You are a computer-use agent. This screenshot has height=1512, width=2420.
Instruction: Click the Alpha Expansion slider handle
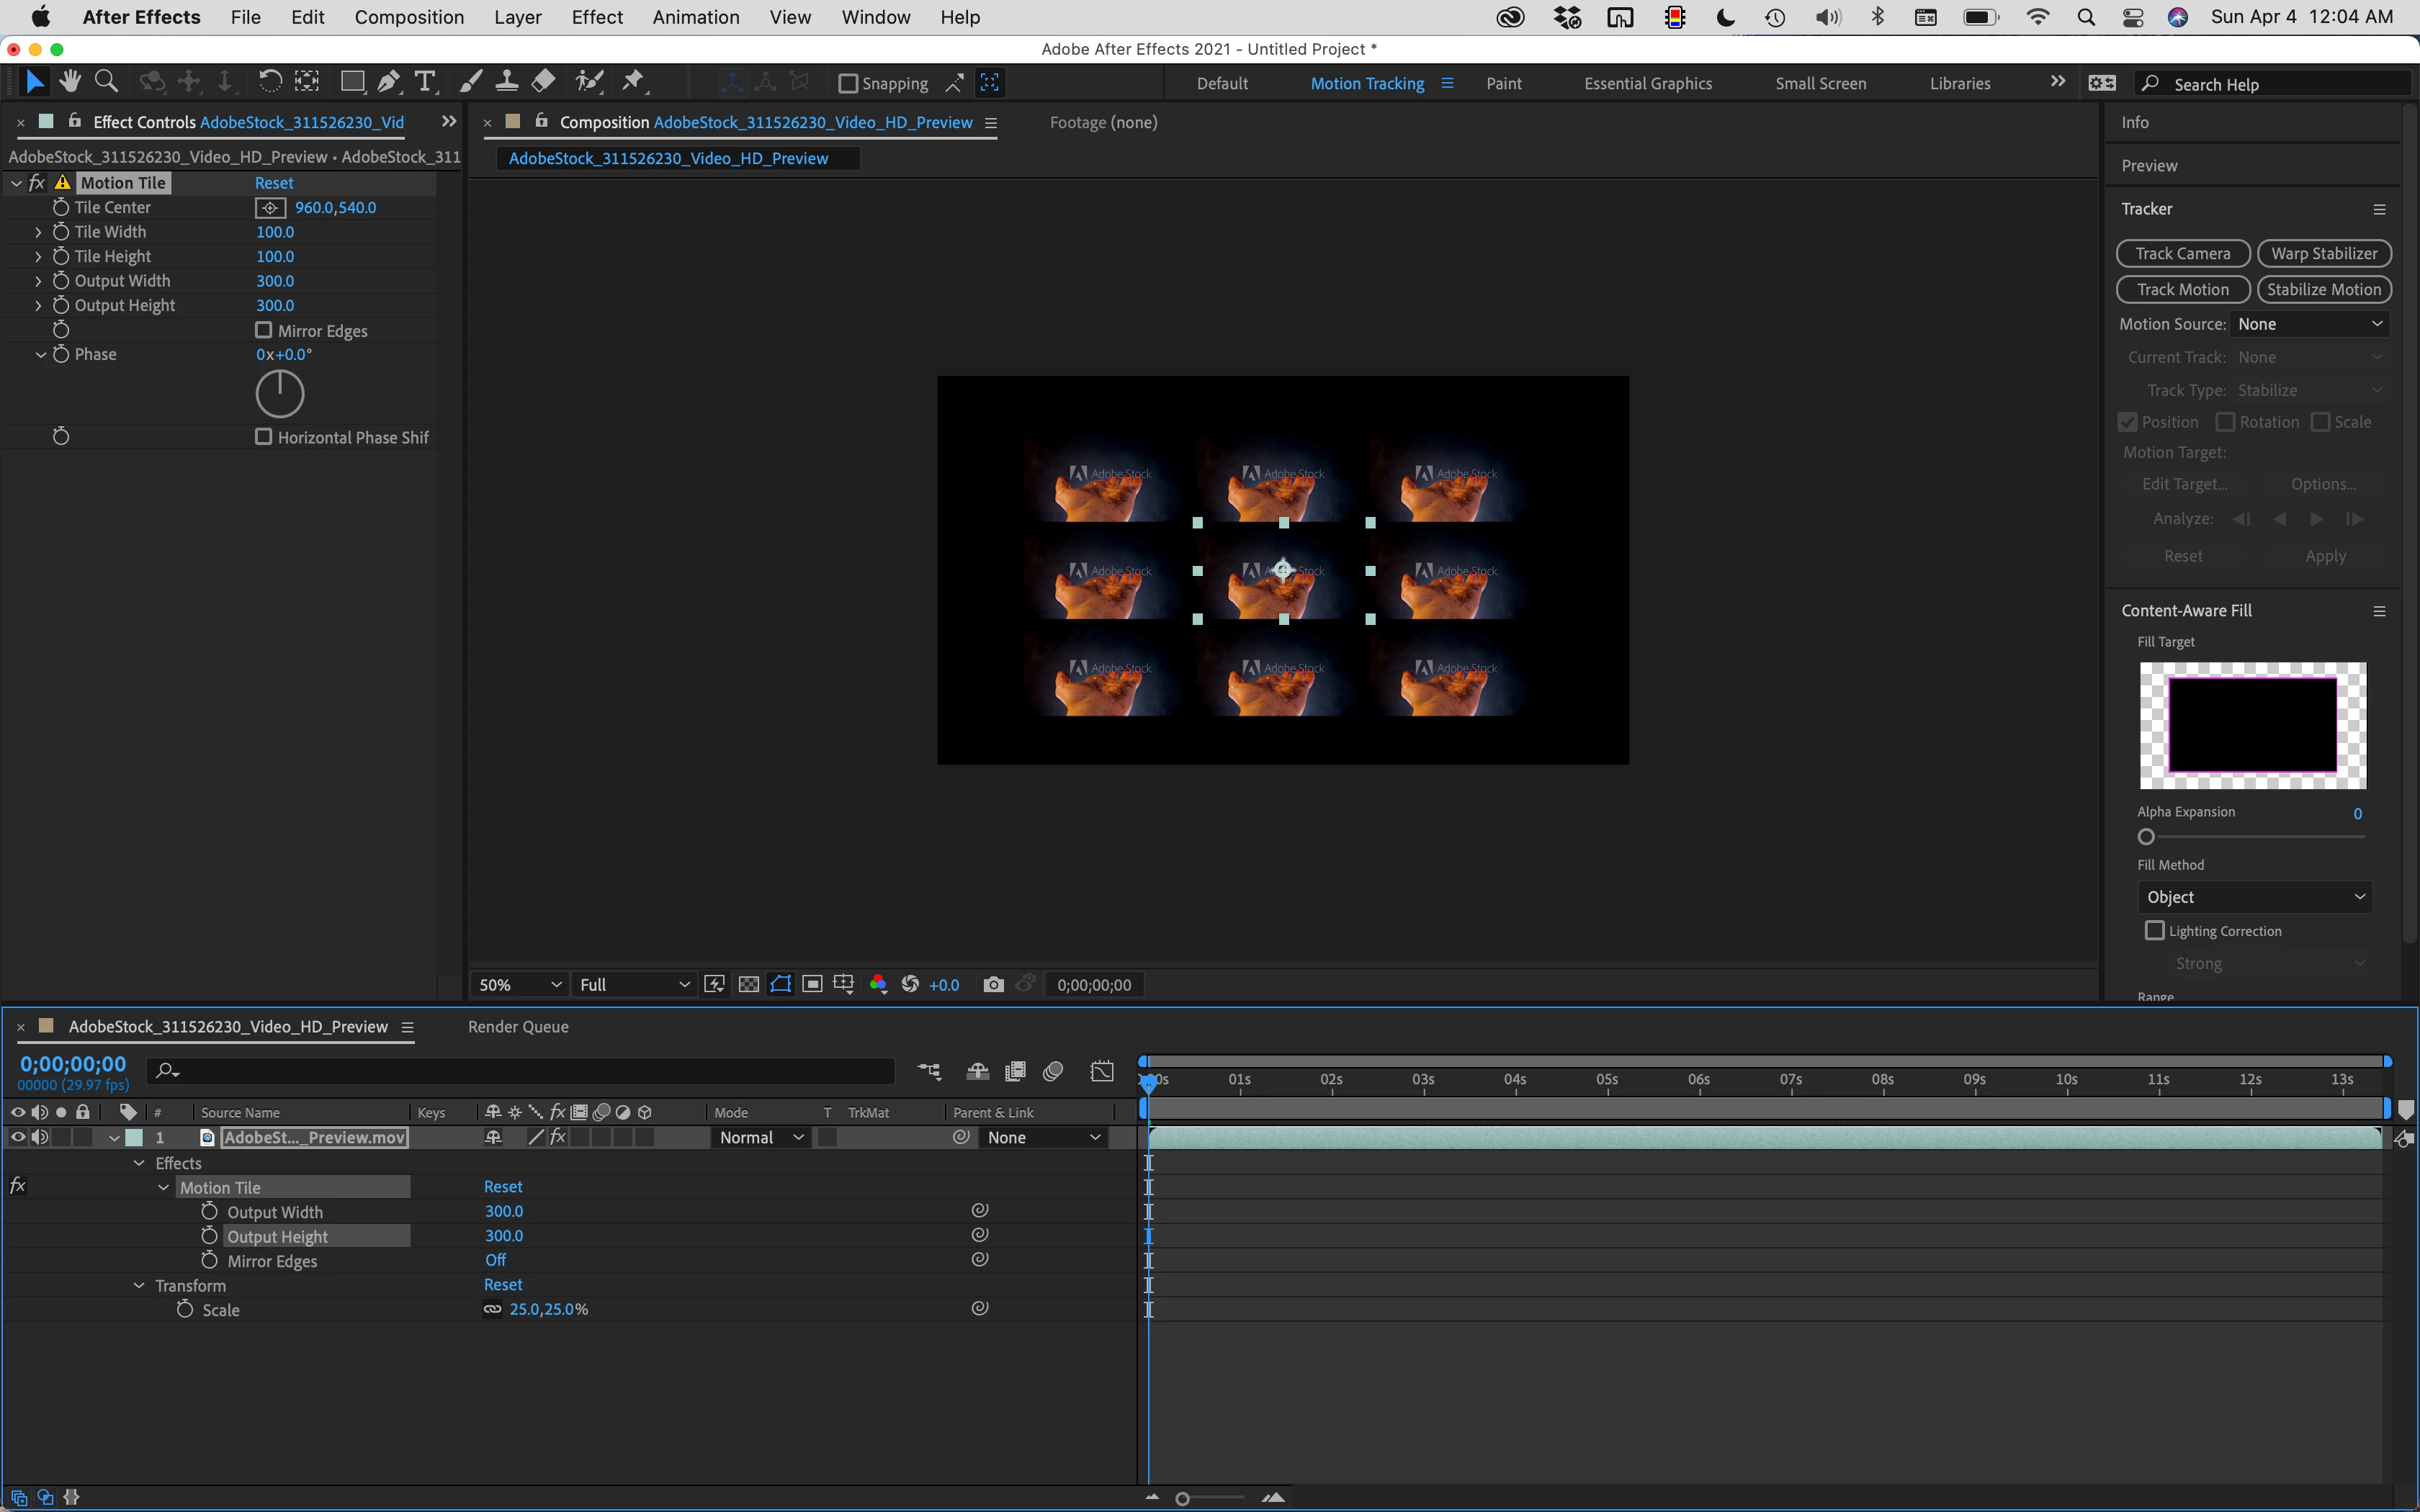click(x=2146, y=837)
